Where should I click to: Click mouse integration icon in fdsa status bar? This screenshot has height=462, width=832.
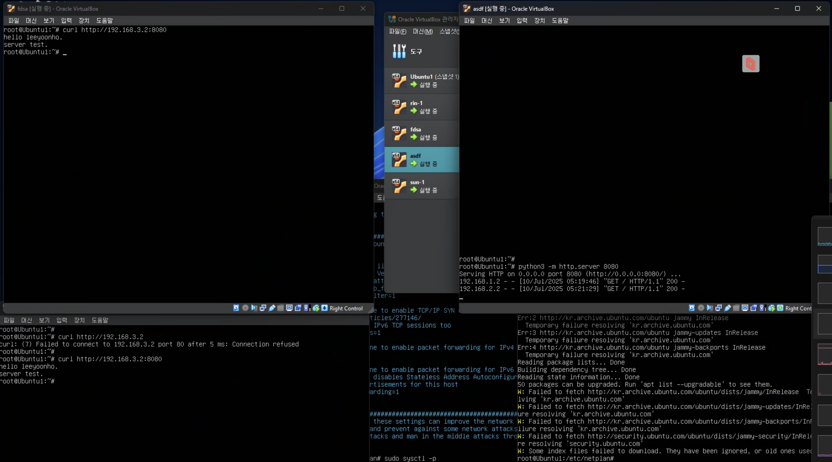(x=316, y=308)
